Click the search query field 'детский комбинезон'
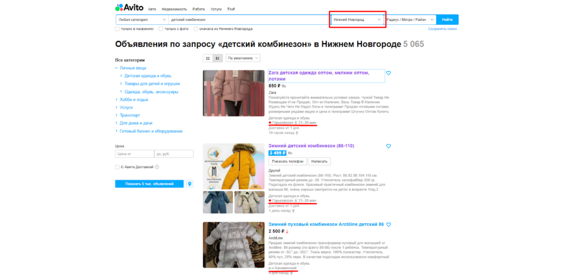Viewport: 566px width, 278px height. click(249, 19)
